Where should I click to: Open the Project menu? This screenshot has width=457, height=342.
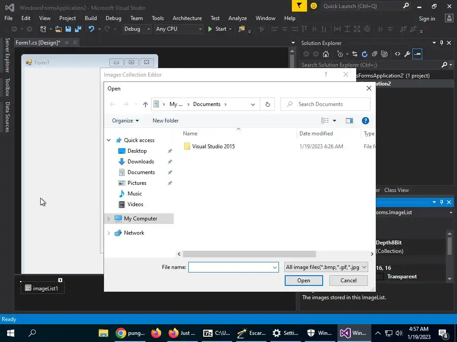(x=67, y=18)
